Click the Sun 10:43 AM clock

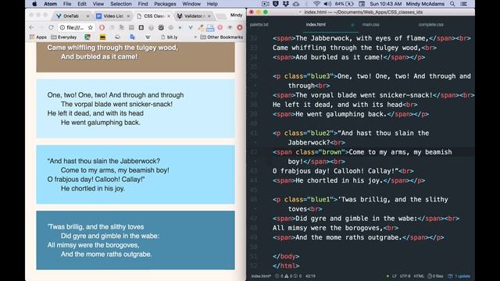click(385, 4)
